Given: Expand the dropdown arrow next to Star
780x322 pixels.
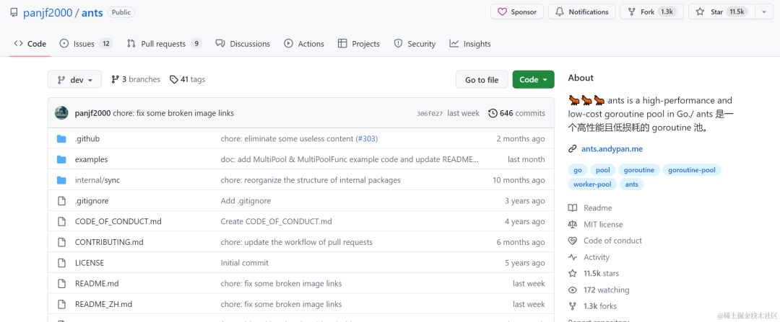Looking at the screenshot, I should tap(763, 12).
